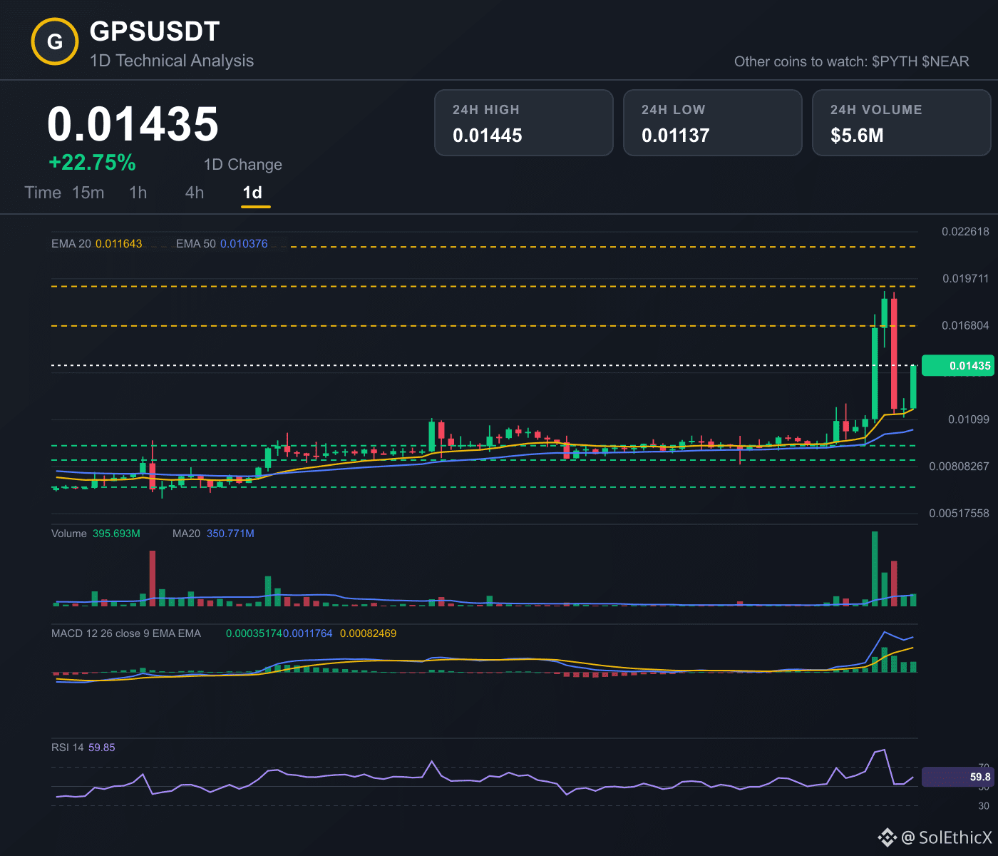Click the 0.022618 price axis label

(965, 231)
